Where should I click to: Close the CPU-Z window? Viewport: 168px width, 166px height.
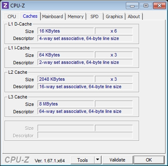[159, 6]
